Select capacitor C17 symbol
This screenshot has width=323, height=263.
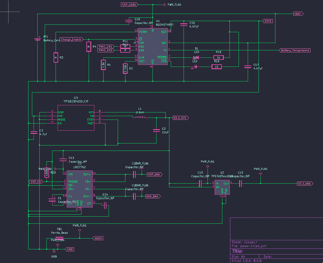point(248,67)
